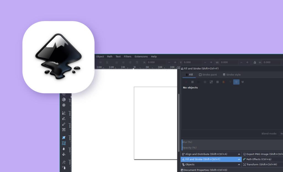This screenshot has height=172, width=283.
Task: Click the Blur (%) slider
Action: [232, 142]
